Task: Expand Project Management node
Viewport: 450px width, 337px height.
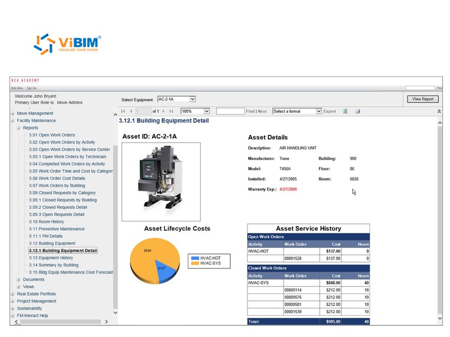Action: click(12, 301)
